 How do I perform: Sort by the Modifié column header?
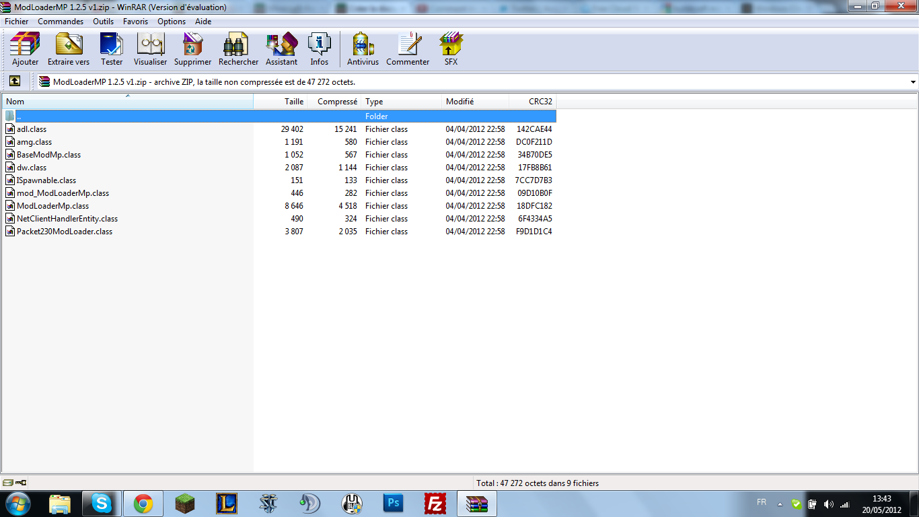(x=476, y=102)
